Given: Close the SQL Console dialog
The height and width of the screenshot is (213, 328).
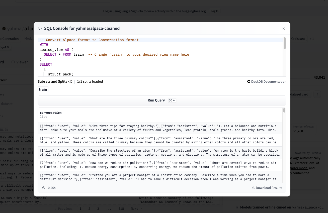Looking at the screenshot, I should (284, 29).
